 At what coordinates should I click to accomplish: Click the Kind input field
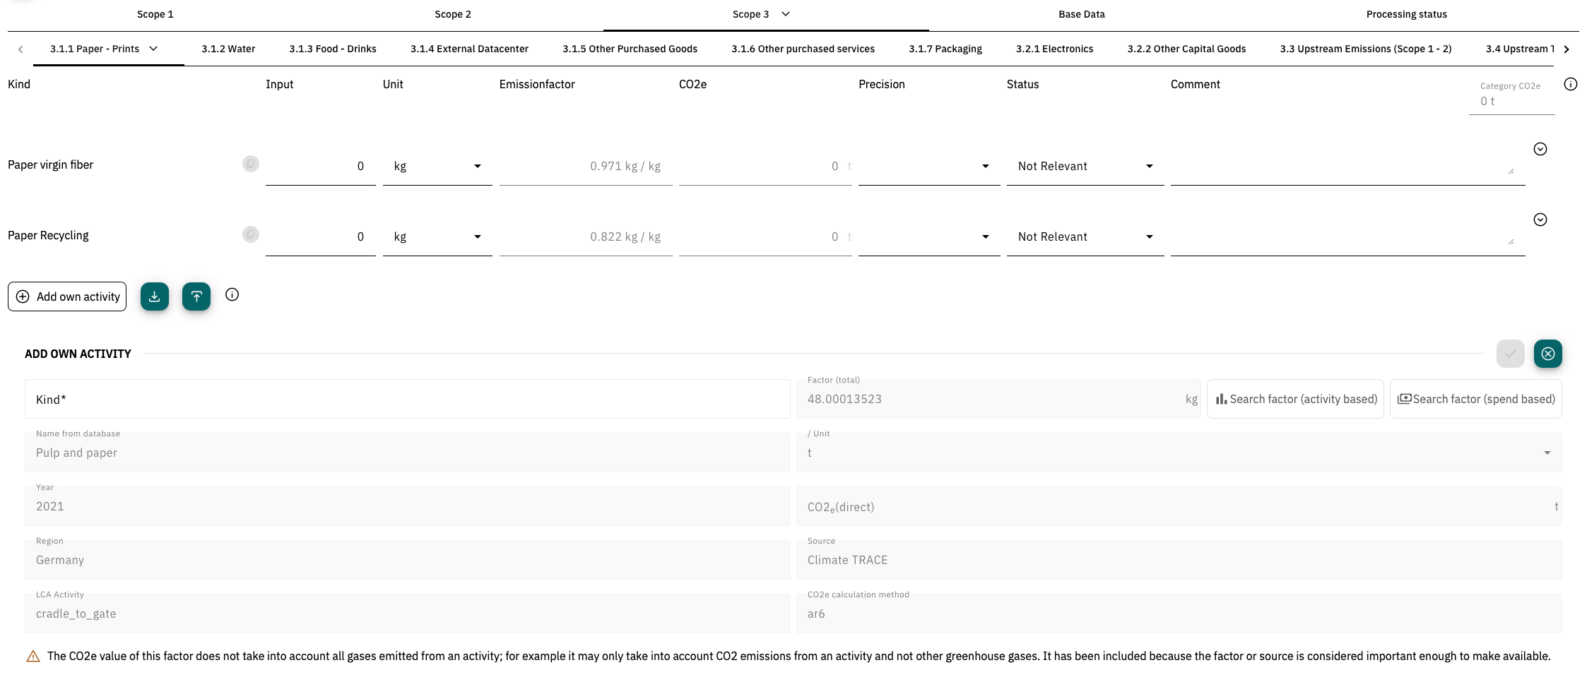click(x=407, y=400)
